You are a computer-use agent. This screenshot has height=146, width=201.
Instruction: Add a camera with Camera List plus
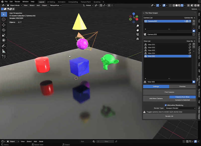(194, 21)
